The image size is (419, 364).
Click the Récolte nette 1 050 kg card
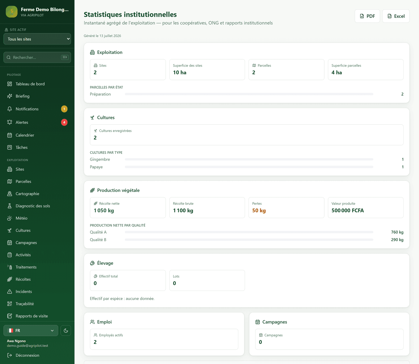click(128, 208)
